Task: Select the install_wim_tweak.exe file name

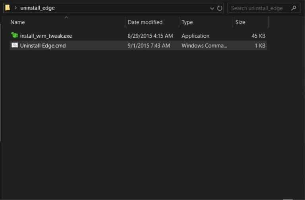Action: click(46, 36)
